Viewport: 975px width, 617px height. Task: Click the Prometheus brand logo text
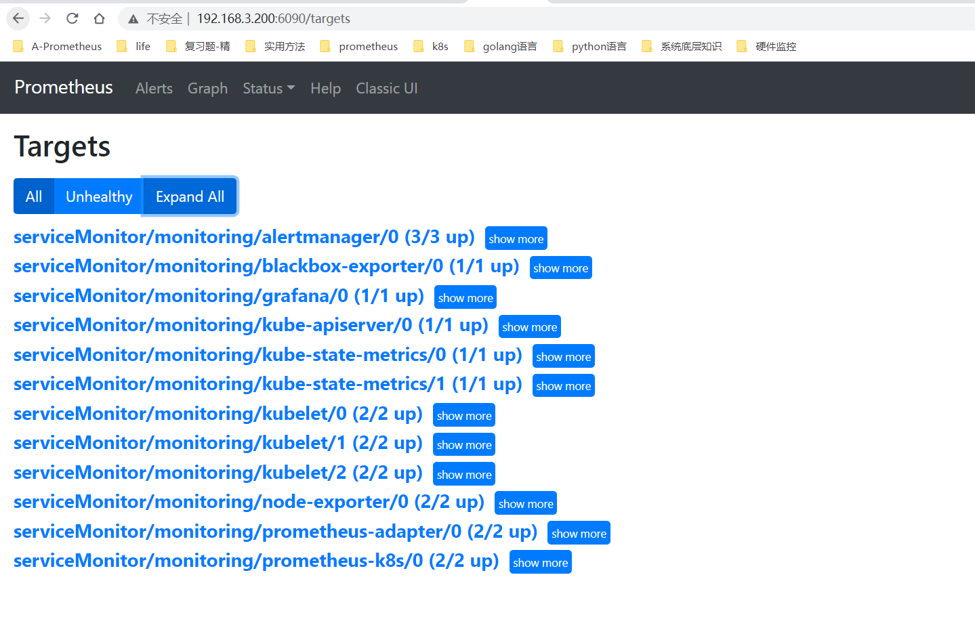(64, 87)
